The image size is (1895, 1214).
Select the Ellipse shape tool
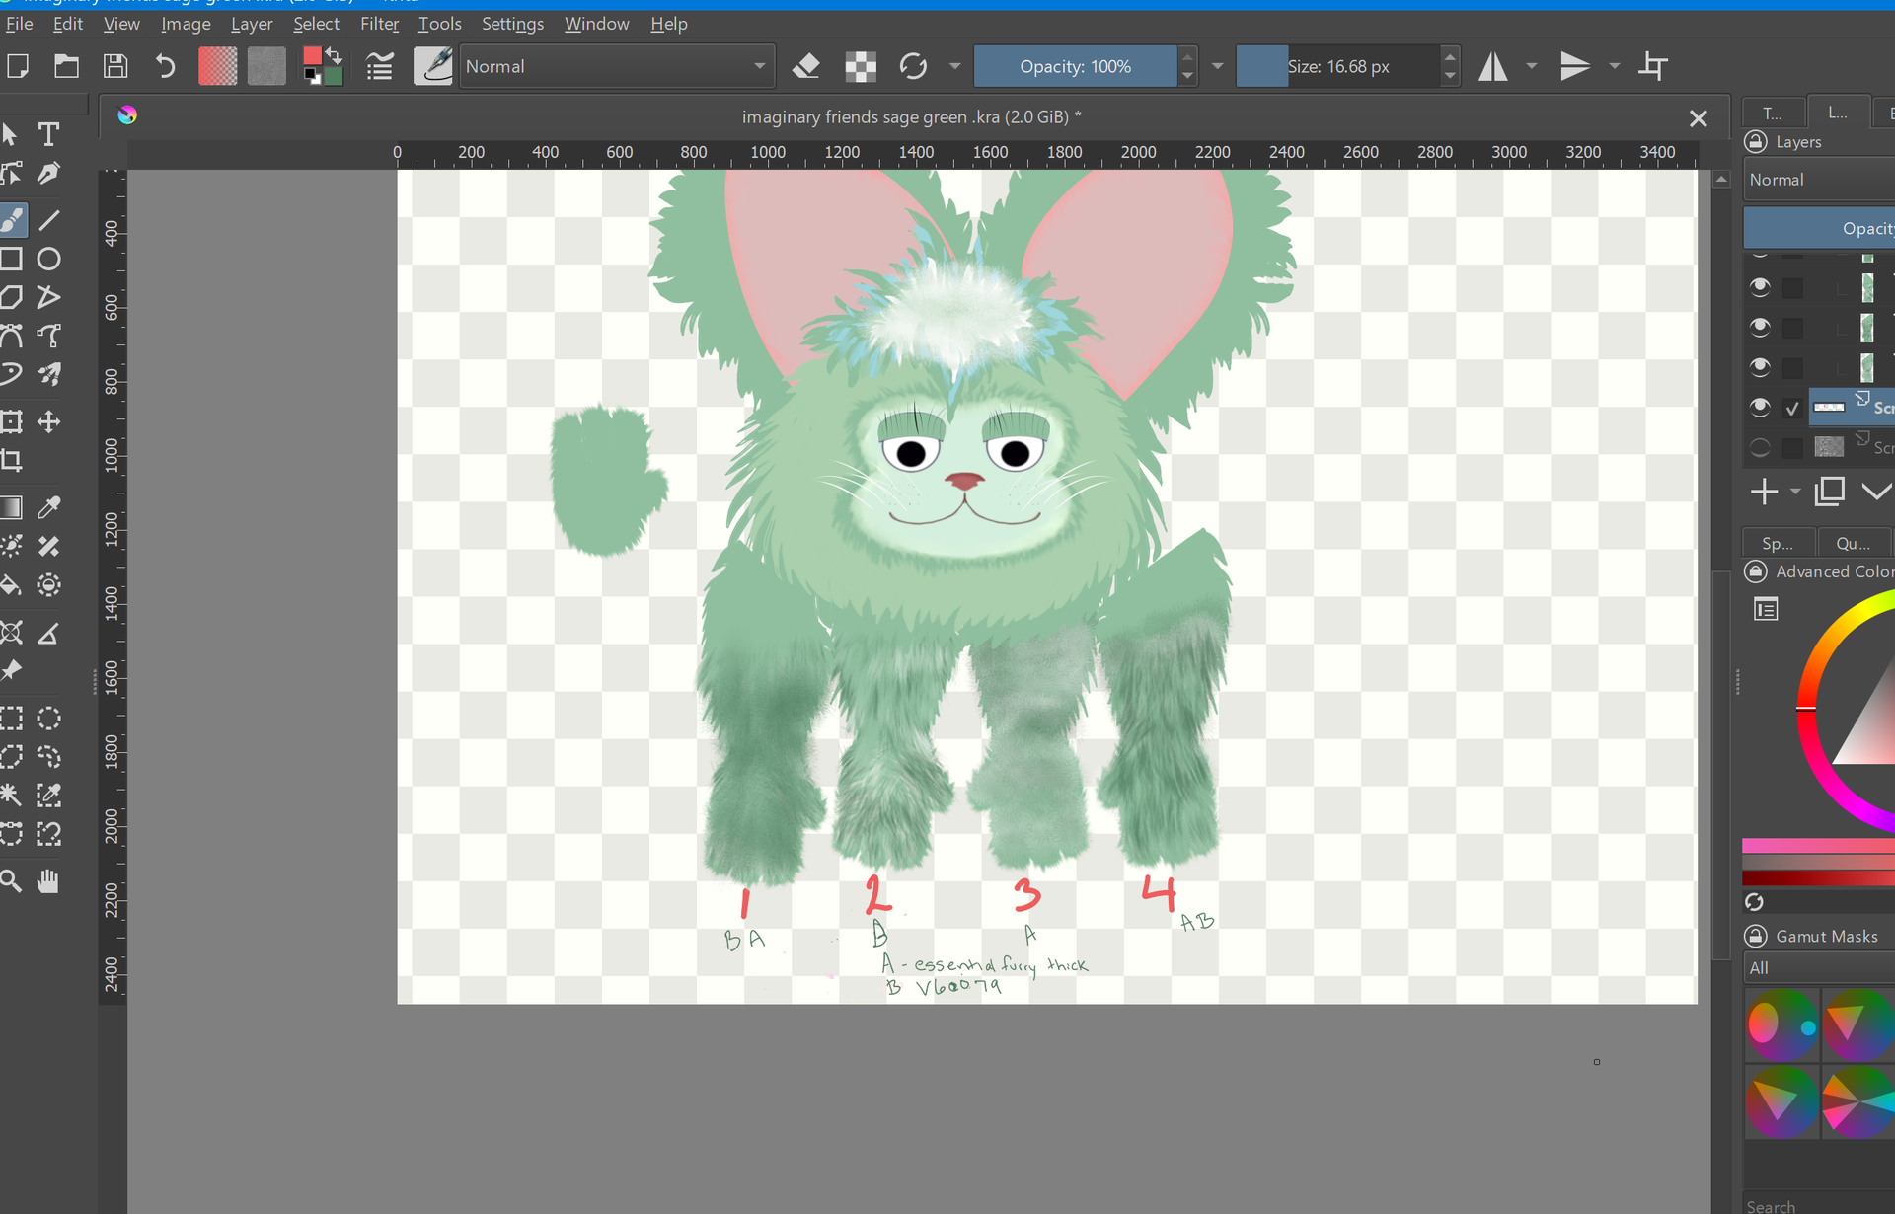click(48, 260)
